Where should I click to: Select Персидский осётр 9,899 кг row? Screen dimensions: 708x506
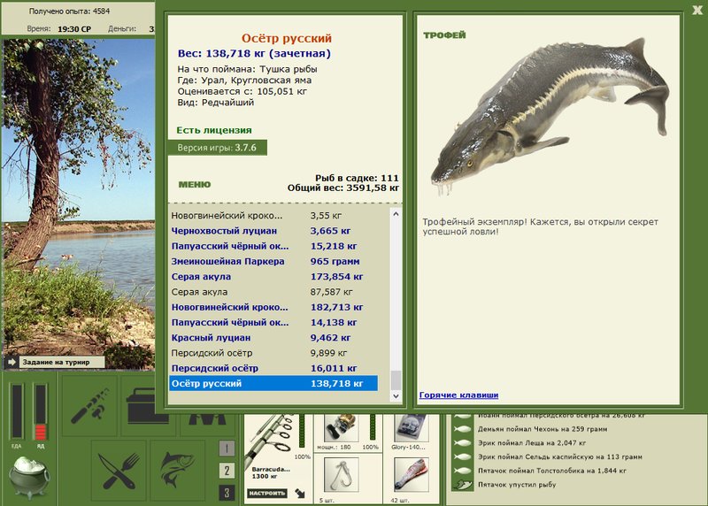click(273, 353)
